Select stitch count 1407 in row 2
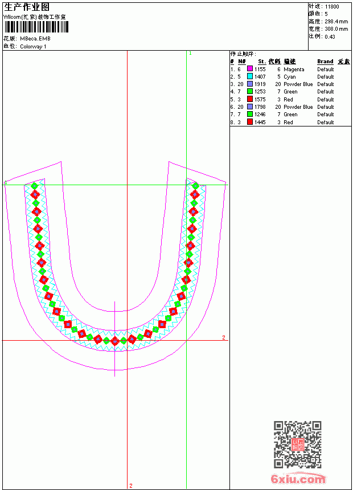The width and height of the screenshot is (353, 490). coord(260,76)
